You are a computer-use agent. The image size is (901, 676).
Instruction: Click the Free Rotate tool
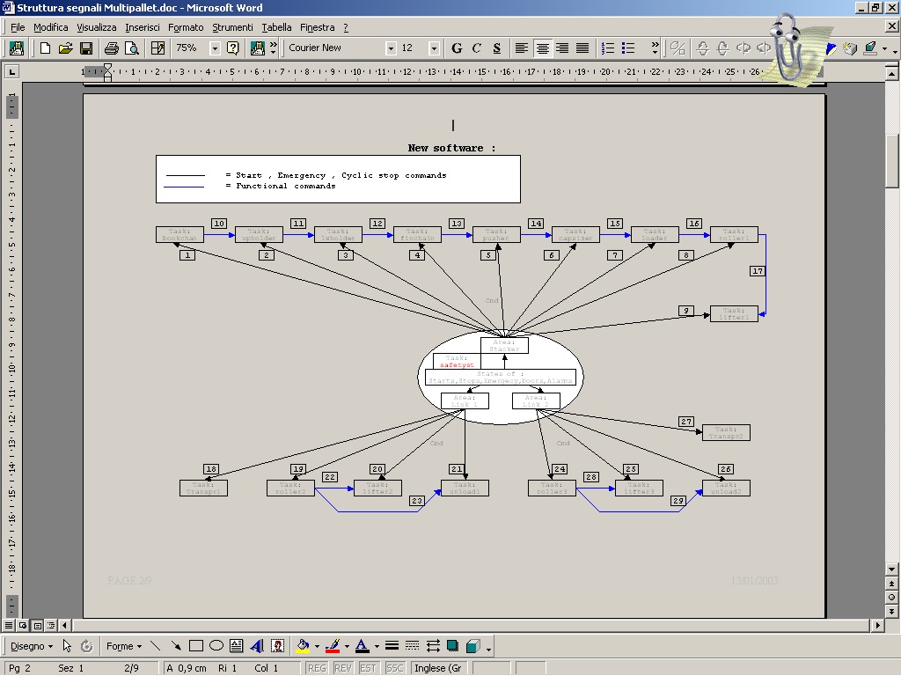(x=87, y=646)
